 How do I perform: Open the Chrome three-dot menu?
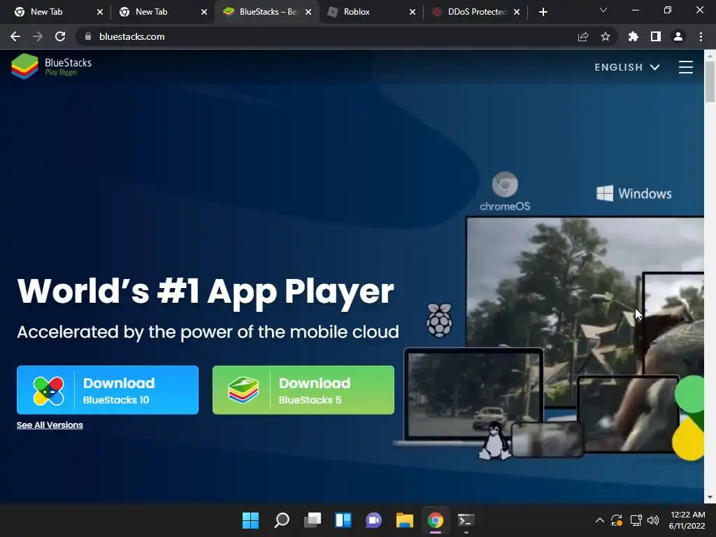pos(701,36)
